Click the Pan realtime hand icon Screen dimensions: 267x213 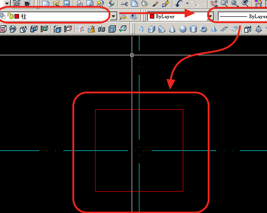[x=214, y=4]
